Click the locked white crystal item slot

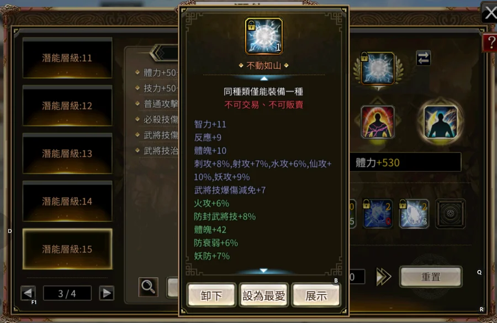click(x=414, y=213)
